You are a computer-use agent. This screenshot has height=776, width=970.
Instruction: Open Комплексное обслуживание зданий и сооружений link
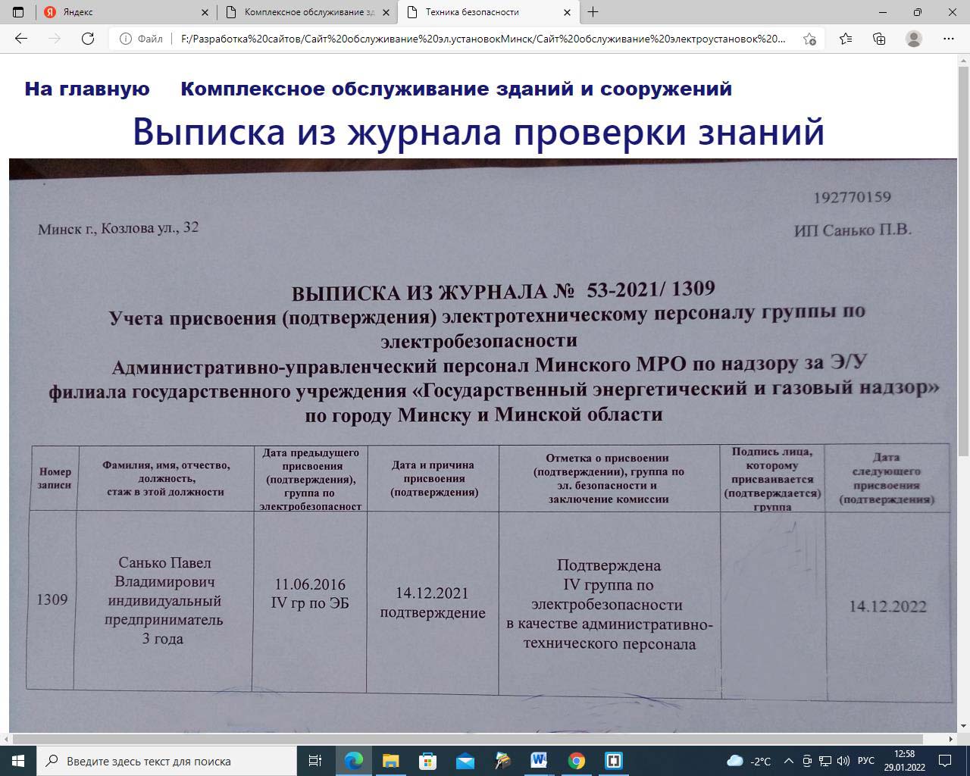pos(456,89)
